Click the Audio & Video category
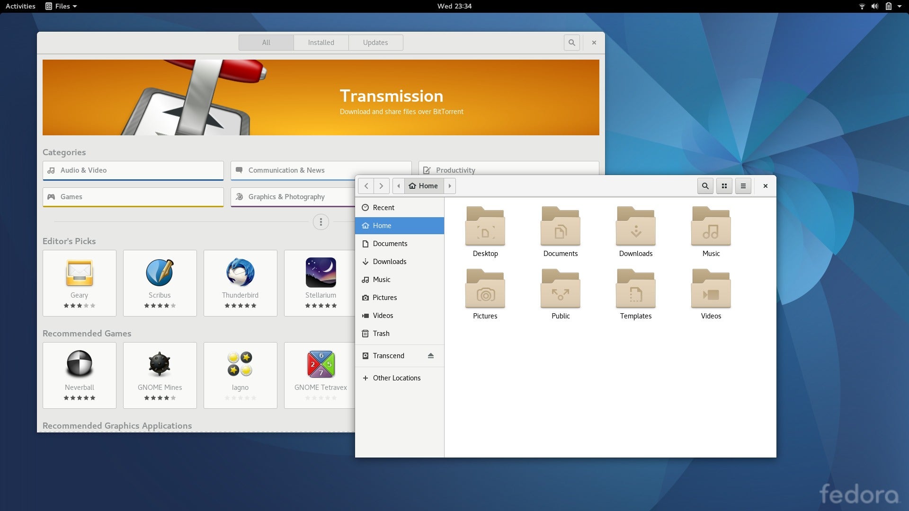The image size is (909, 511). pos(133,169)
